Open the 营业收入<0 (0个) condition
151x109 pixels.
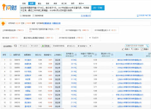point(106,30)
